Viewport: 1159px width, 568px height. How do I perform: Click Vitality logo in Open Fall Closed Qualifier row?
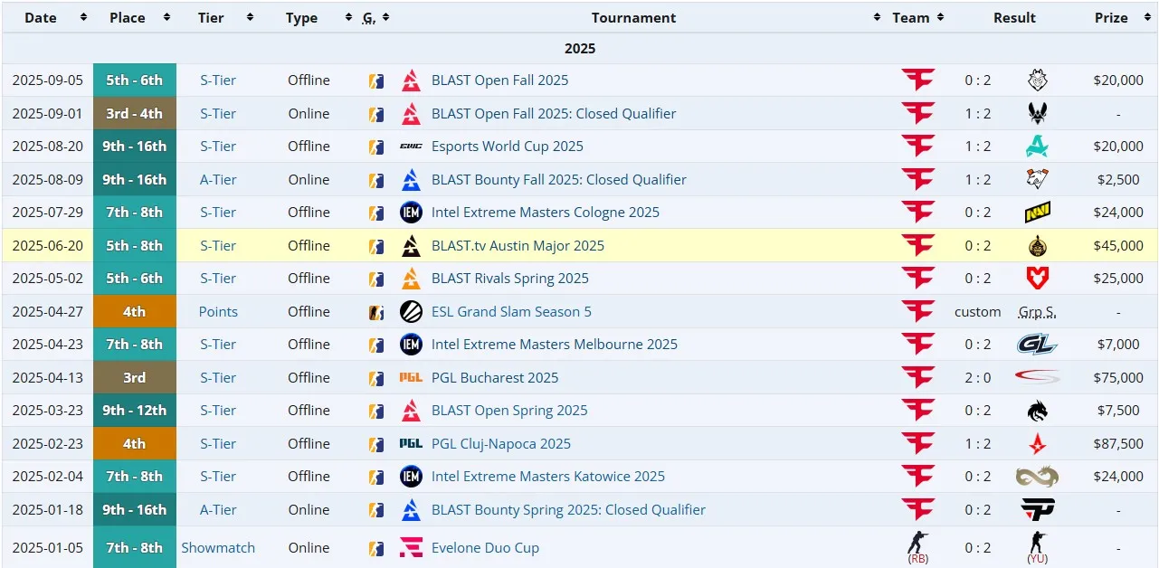point(1037,113)
